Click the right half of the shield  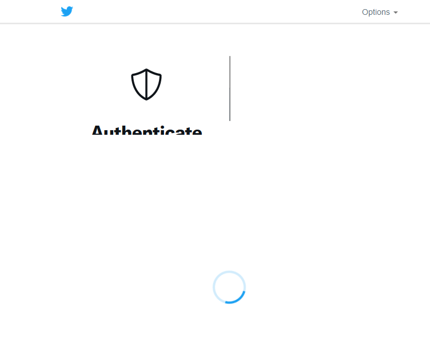click(x=154, y=83)
